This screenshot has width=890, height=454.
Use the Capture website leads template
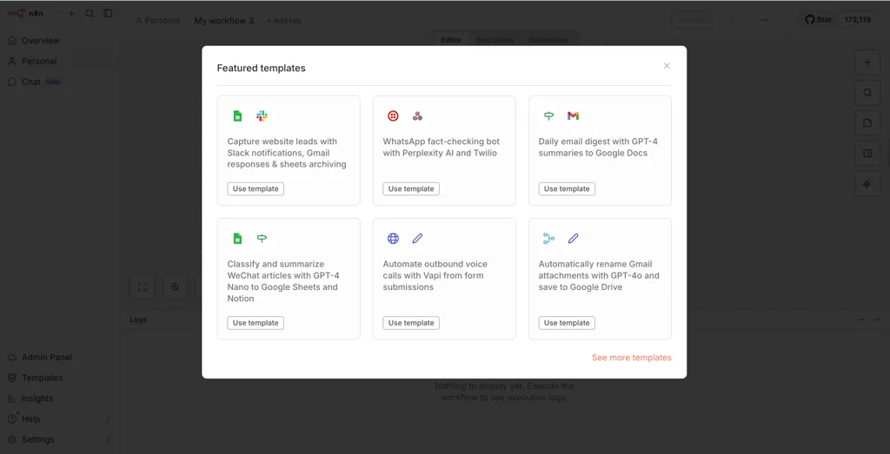256,188
